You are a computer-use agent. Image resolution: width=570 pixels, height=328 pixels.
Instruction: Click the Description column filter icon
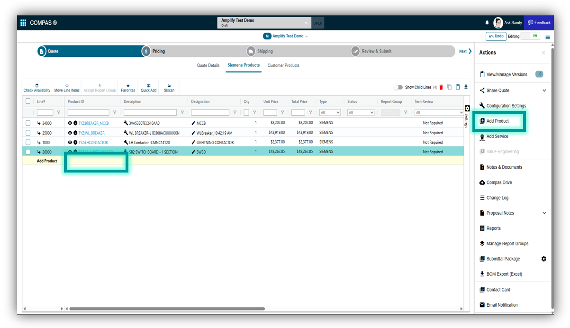click(182, 112)
